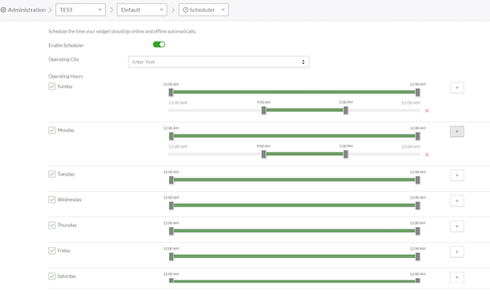Click Sunday's 9:00 AM slider handle
Screen dimensions: 490x294
click(x=264, y=110)
